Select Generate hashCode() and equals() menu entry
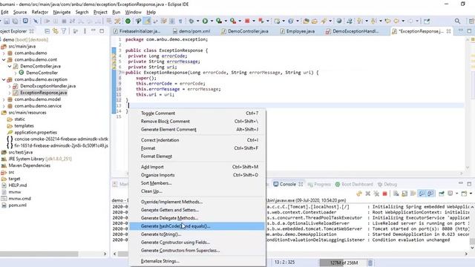Image resolution: width=475 pixels, height=267 pixels. click(197, 226)
